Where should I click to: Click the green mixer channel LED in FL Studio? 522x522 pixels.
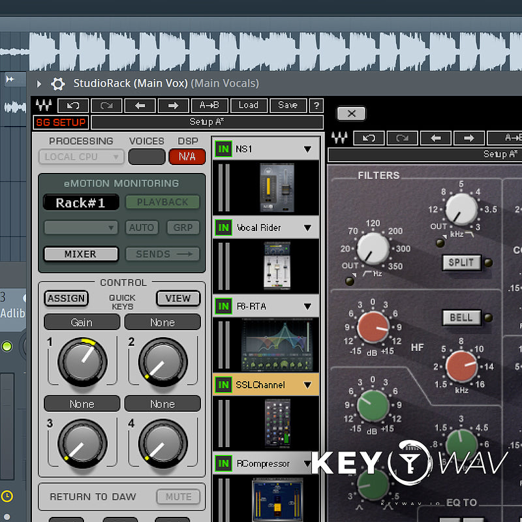[7, 346]
